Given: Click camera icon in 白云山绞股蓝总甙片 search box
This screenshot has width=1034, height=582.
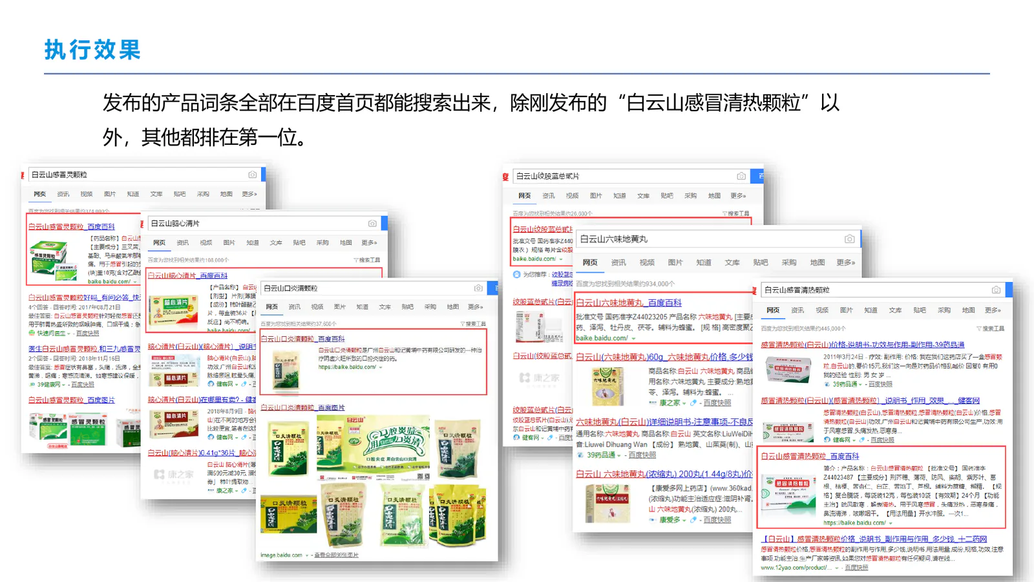Looking at the screenshot, I should [x=741, y=176].
